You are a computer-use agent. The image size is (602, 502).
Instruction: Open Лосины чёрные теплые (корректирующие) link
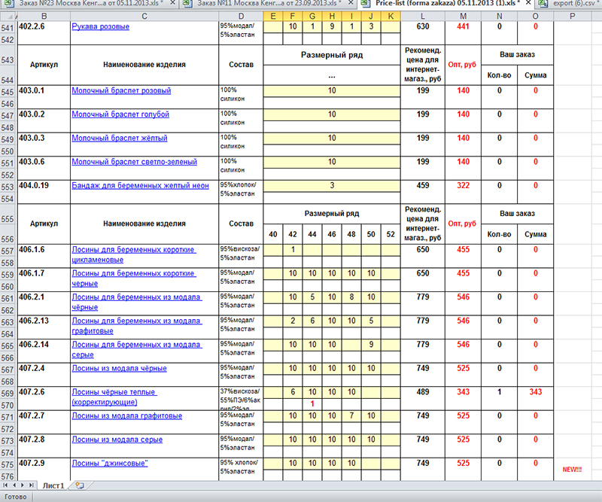click(114, 397)
